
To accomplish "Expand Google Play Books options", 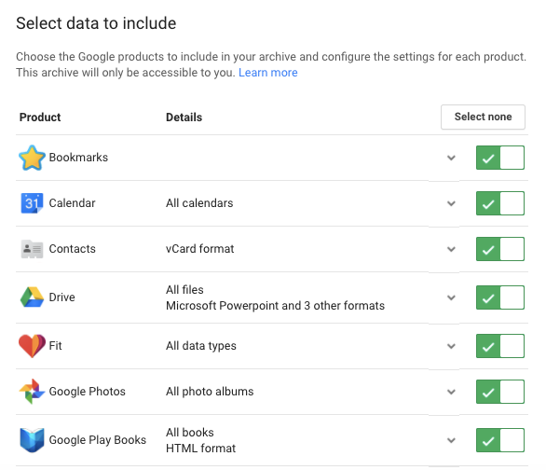I will coord(451,440).
